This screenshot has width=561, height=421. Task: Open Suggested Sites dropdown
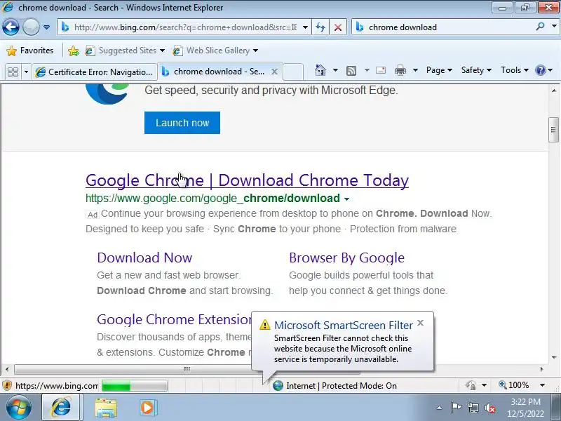[x=125, y=51]
